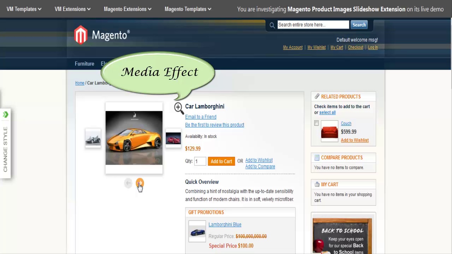Expand the VM Templates dropdown

tap(24, 9)
